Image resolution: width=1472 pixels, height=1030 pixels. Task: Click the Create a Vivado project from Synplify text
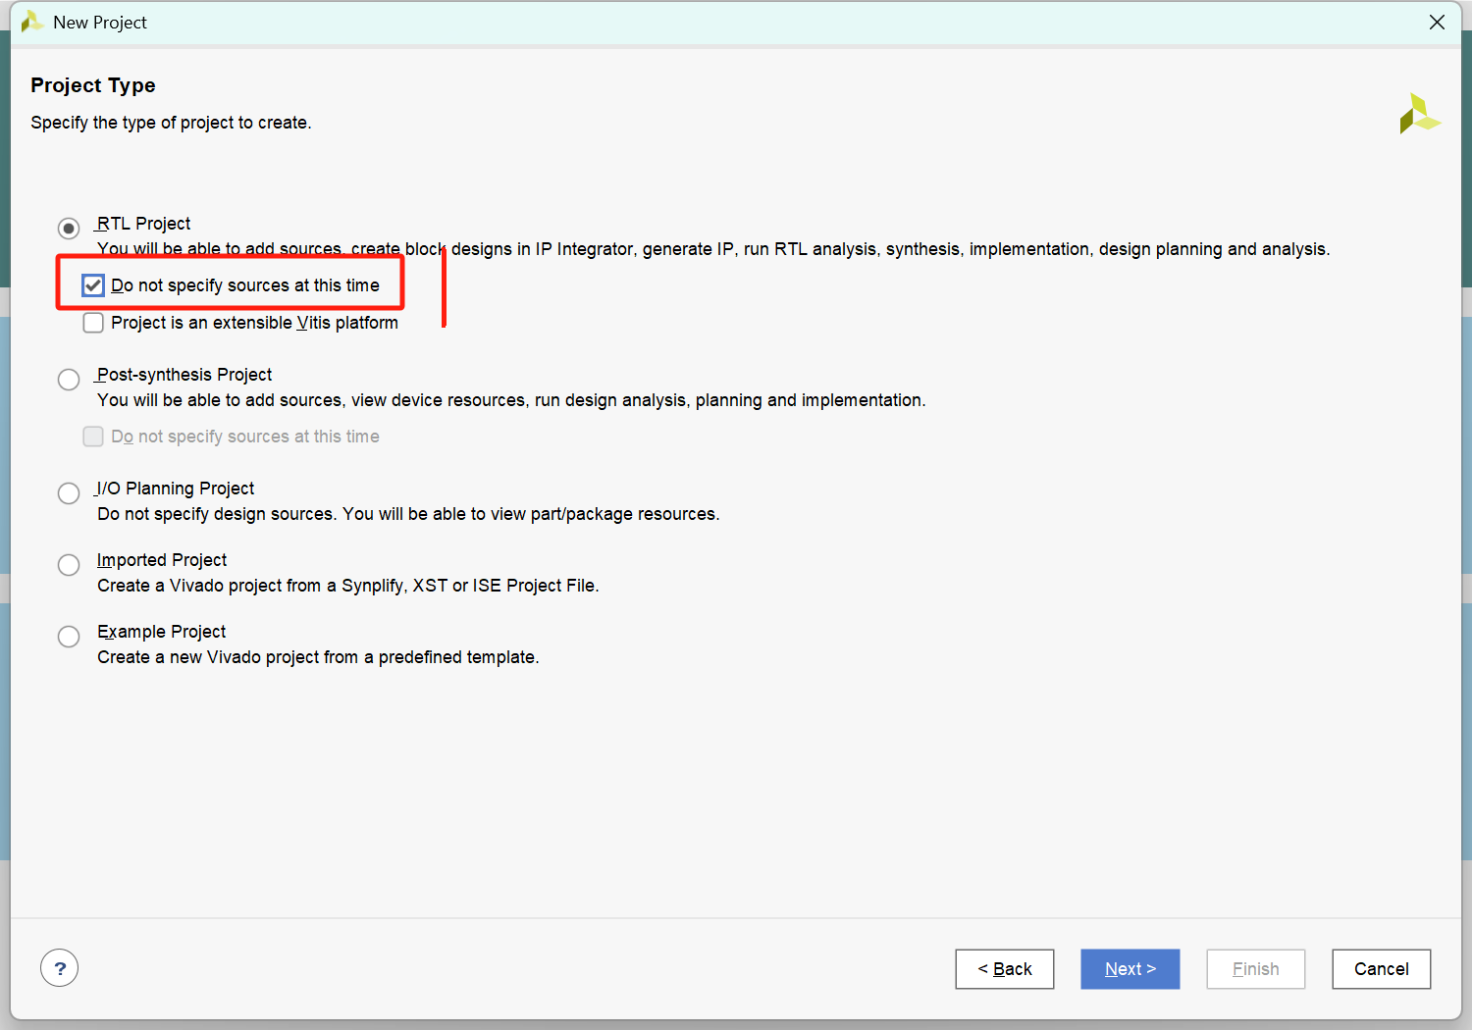348,586
